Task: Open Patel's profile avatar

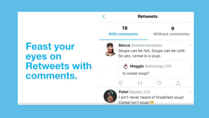Action: click(x=110, y=96)
